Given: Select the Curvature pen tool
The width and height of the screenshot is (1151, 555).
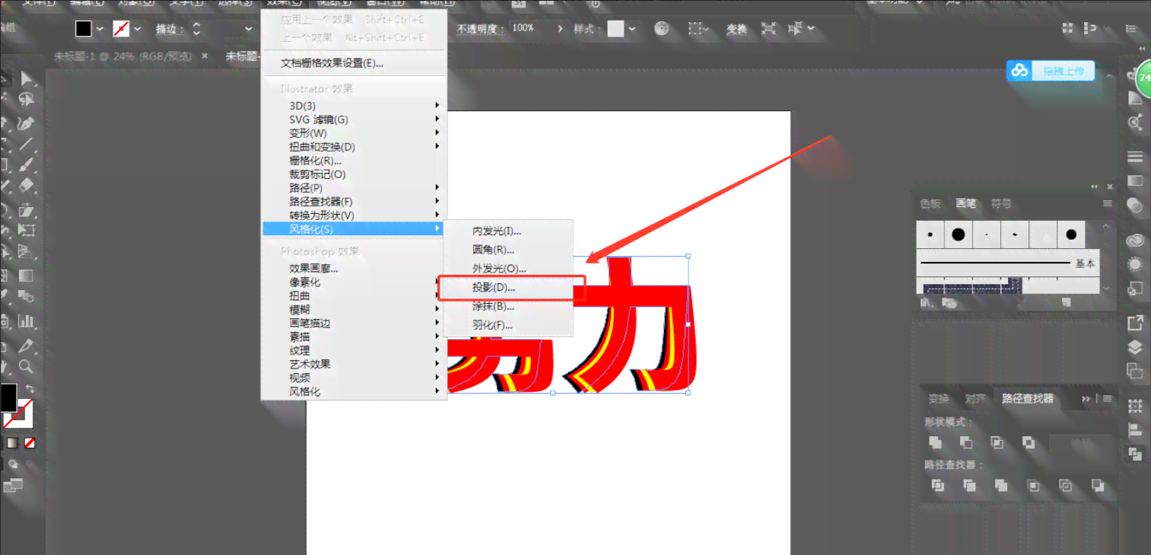Looking at the screenshot, I should [27, 123].
